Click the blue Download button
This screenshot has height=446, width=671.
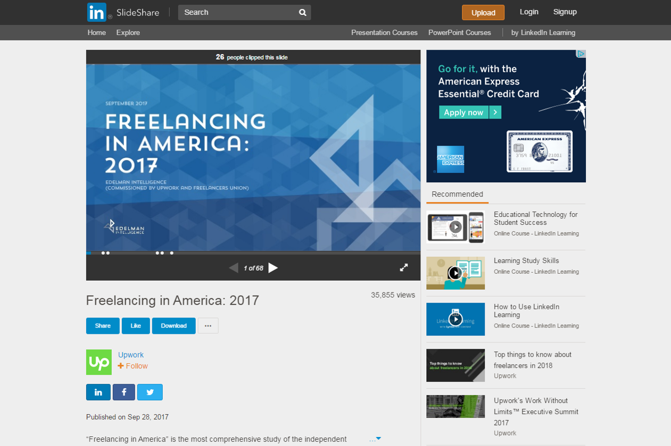coord(174,326)
